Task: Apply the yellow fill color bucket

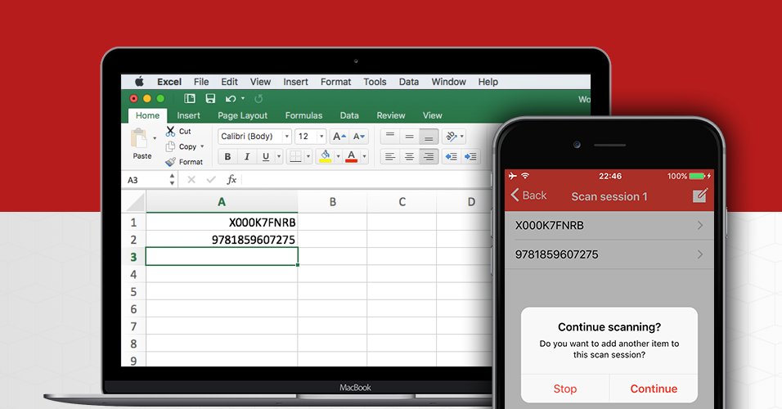Action: (x=326, y=156)
